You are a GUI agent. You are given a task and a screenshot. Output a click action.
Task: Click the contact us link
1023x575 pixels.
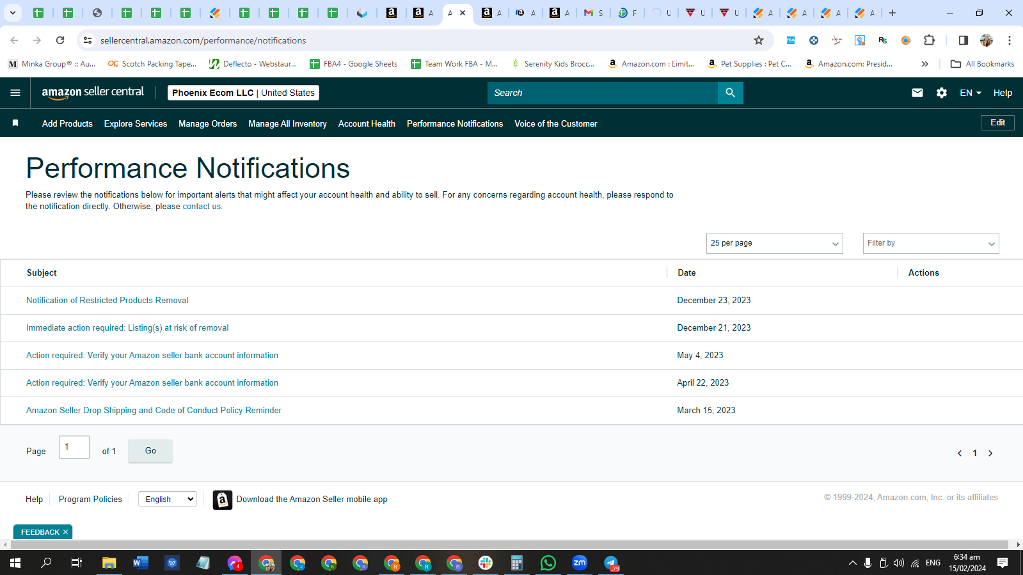click(x=202, y=207)
